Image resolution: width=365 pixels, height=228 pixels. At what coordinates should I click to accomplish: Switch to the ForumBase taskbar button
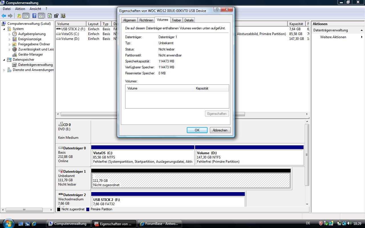(x=160, y=224)
